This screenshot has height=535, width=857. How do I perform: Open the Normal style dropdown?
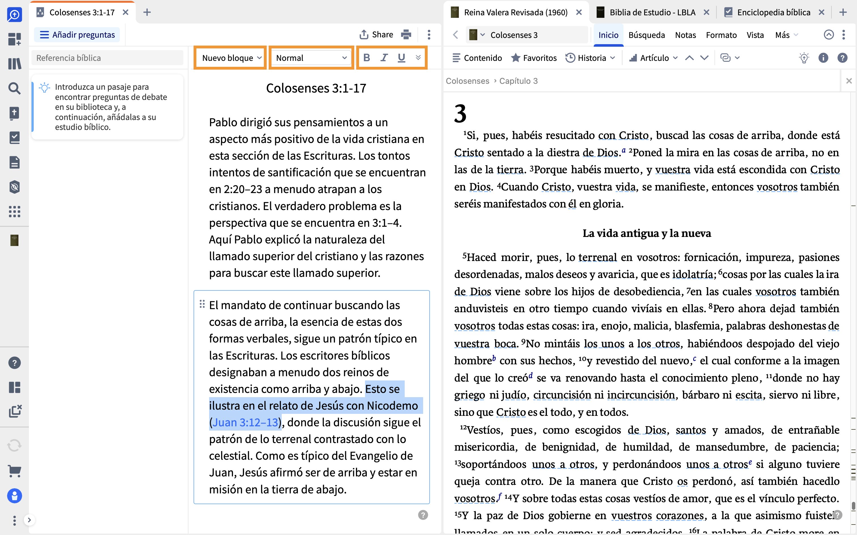click(x=311, y=58)
